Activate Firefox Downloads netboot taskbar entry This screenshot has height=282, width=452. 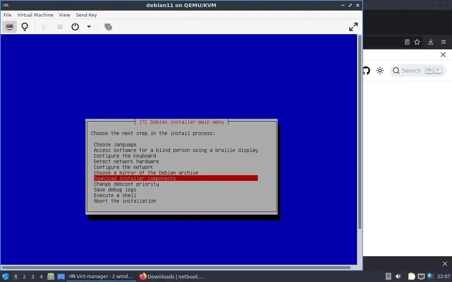click(172, 276)
